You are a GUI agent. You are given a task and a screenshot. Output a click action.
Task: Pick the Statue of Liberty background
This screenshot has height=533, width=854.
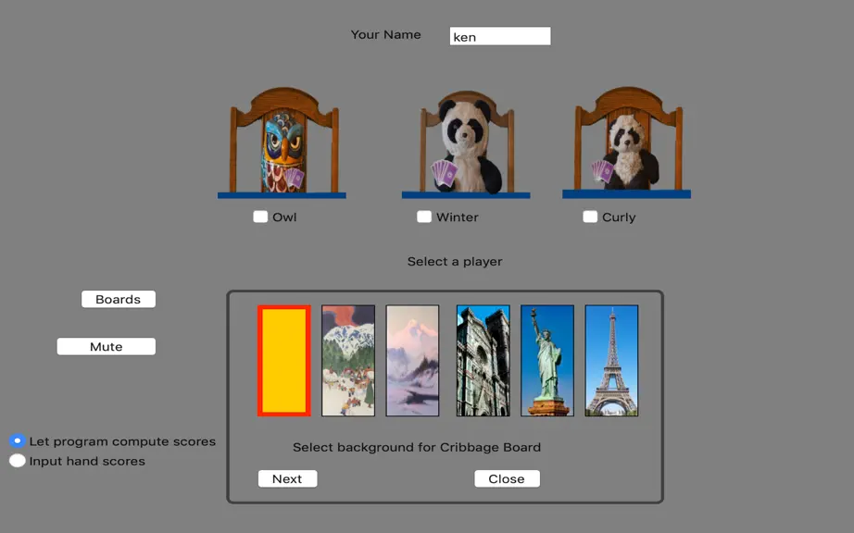547,361
